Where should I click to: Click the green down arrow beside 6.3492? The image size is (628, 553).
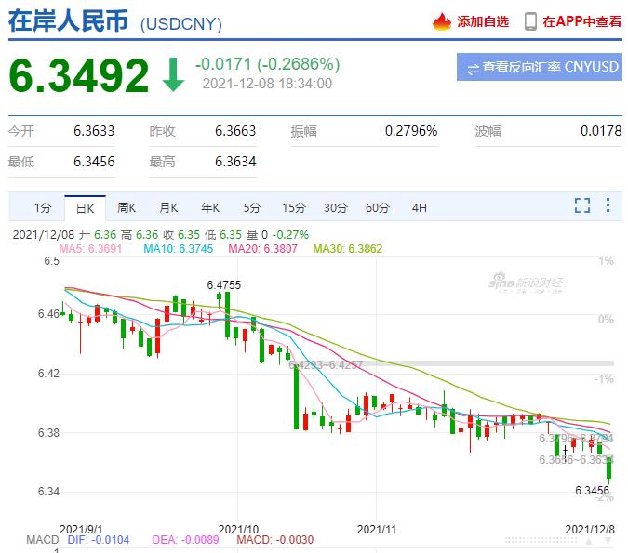click(x=173, y=75)
